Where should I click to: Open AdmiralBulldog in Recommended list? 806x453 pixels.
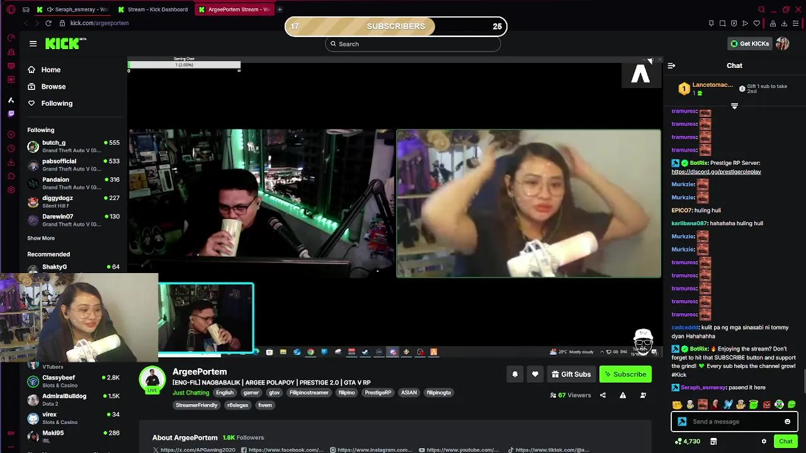[x=73, y=400]
